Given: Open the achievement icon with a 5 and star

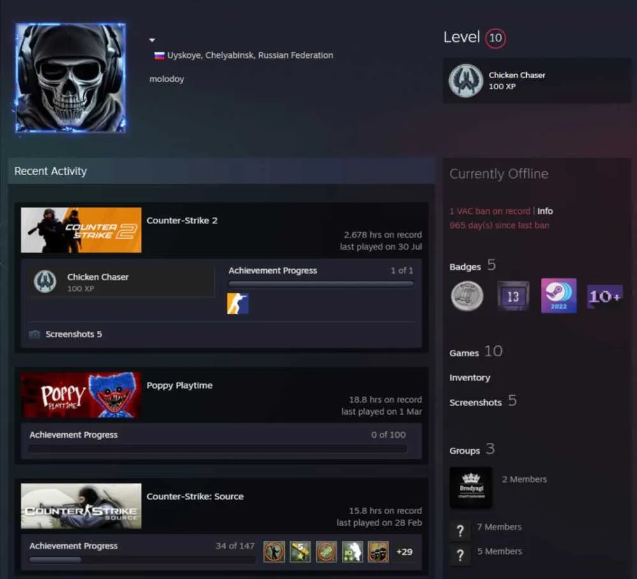Looking at the screenshot, I should tap(300, 552).
